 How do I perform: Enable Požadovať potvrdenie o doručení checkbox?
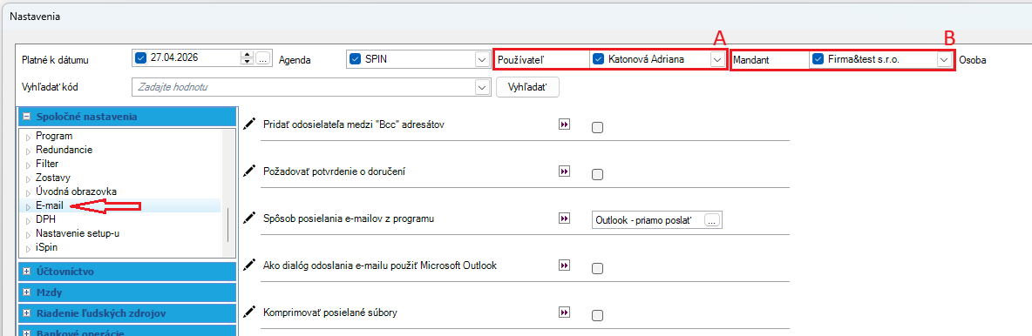pyautogui.click(x=598, y=174)
